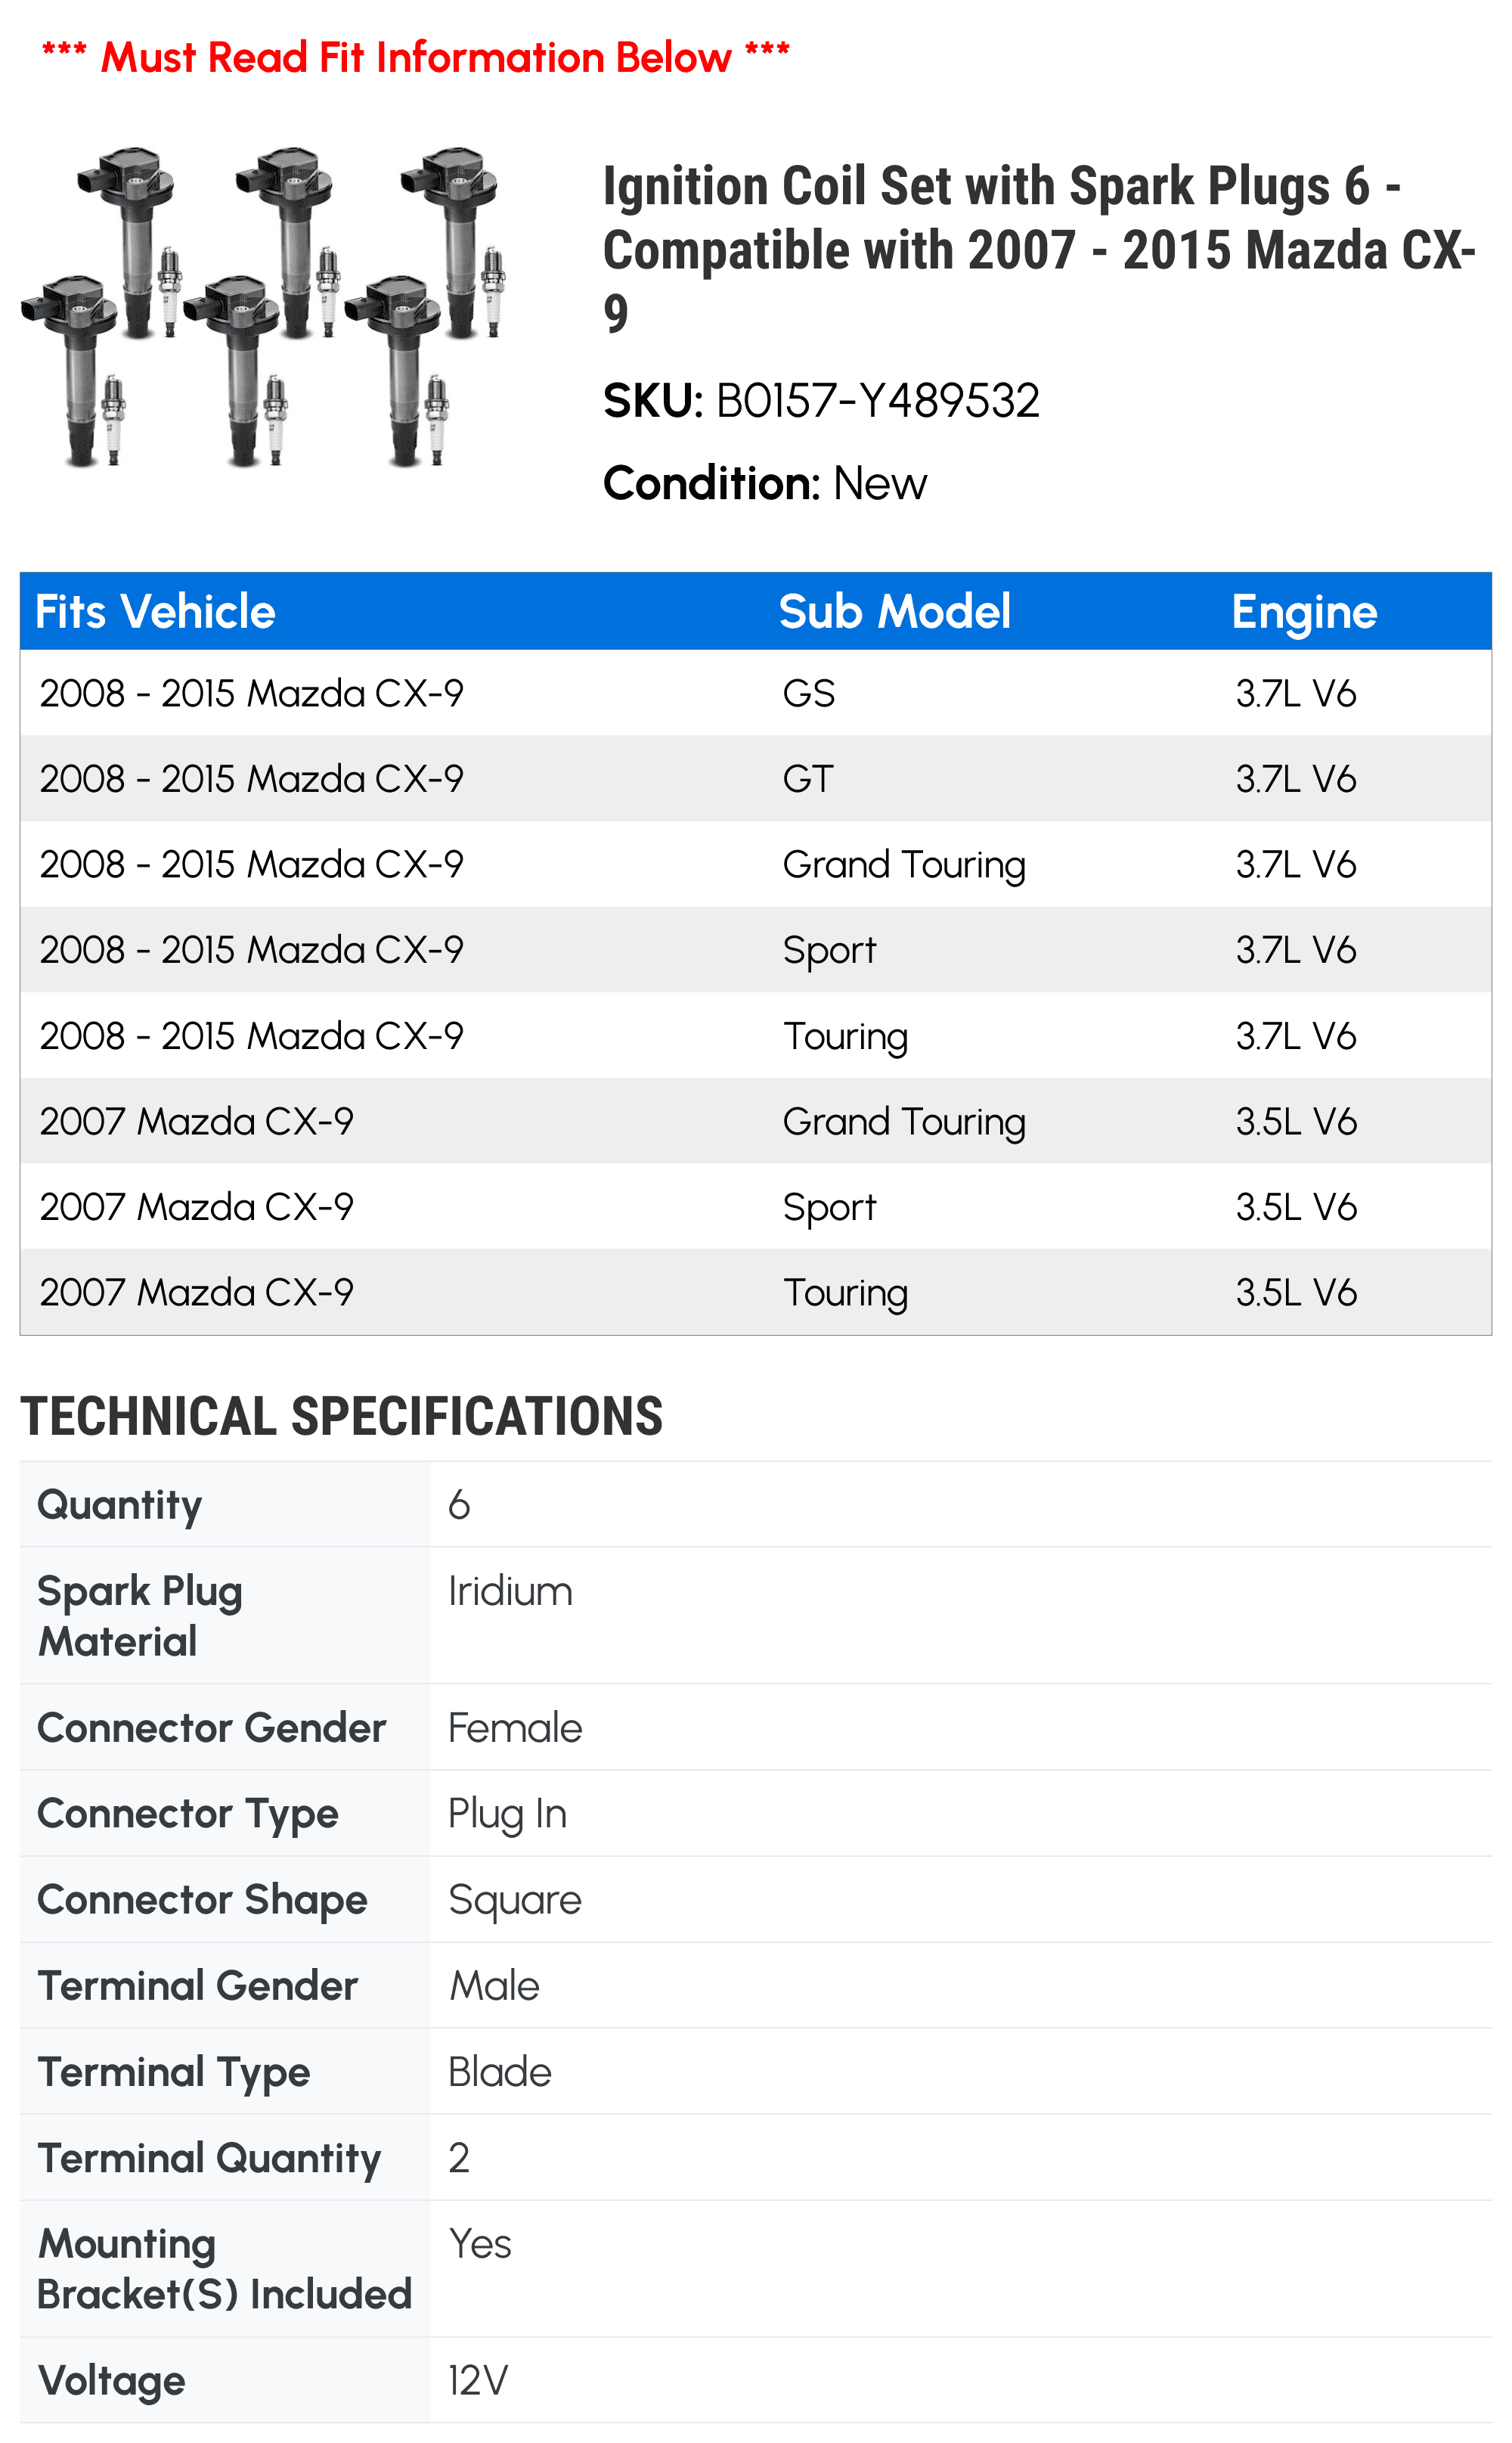Click the Fits Vehicle column header

(155, 611)
